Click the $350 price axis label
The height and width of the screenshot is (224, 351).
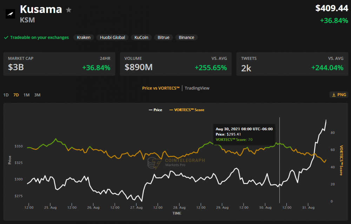[19, 146]
